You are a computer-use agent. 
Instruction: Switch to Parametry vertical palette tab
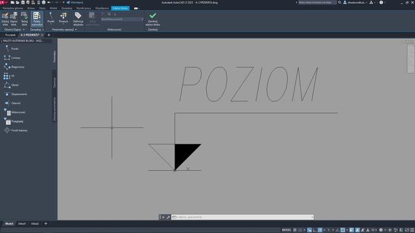pyautogui.click(x=54, y=56)
